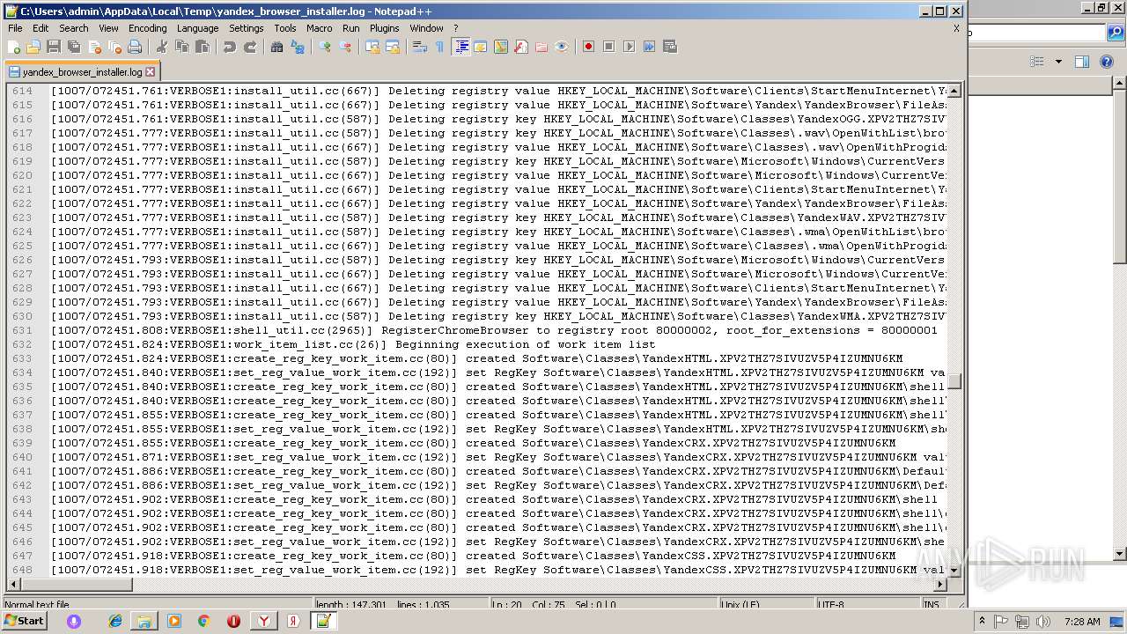Screen dimensions: 1127x634
Task: Open the Language menu
Action: (197, 28)
